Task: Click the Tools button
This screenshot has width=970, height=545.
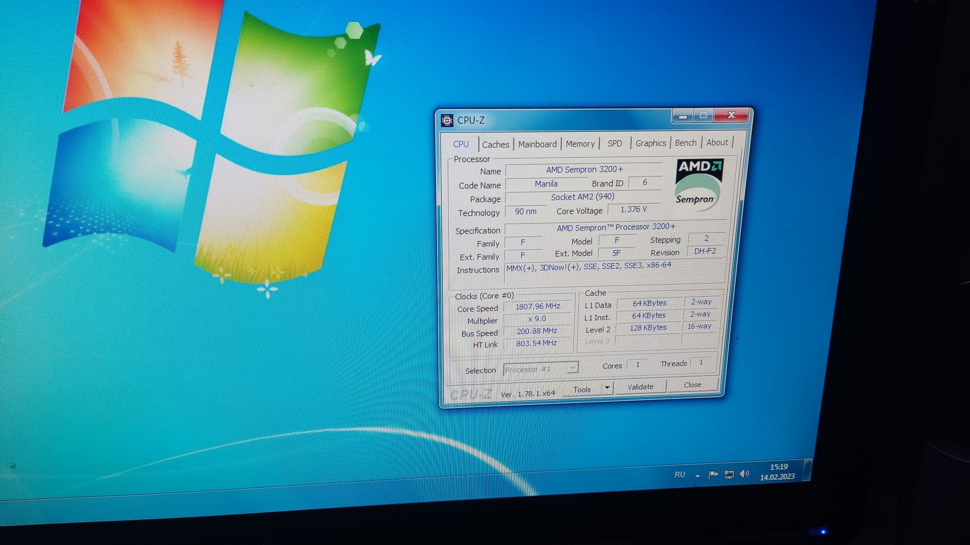Action: pyautogui.click(x=582, y=389)
